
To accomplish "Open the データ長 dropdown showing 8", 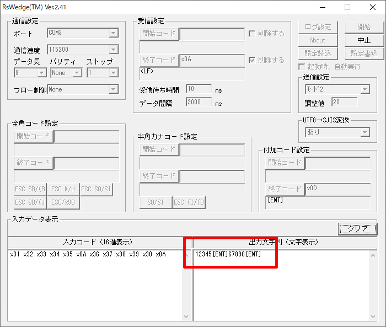I will [x=30, y=73].
